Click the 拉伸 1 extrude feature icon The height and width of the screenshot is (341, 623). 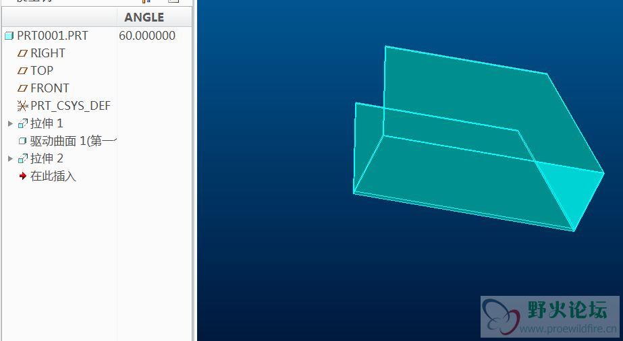[x=23, y=124]
